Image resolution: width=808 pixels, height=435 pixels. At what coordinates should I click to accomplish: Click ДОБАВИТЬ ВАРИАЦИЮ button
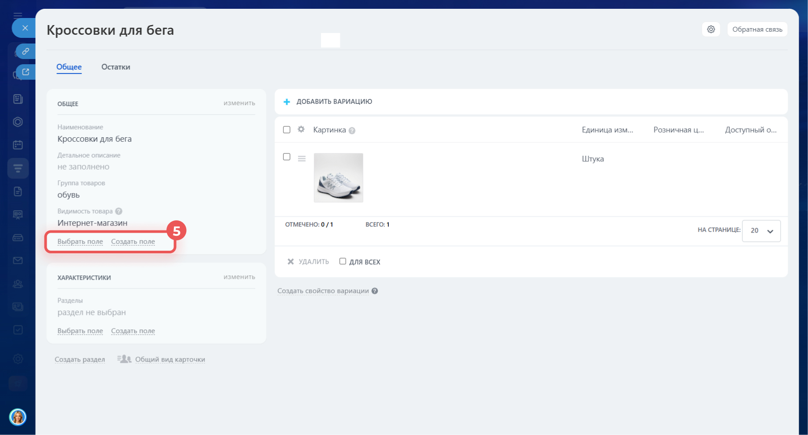[x=328, y=102]
